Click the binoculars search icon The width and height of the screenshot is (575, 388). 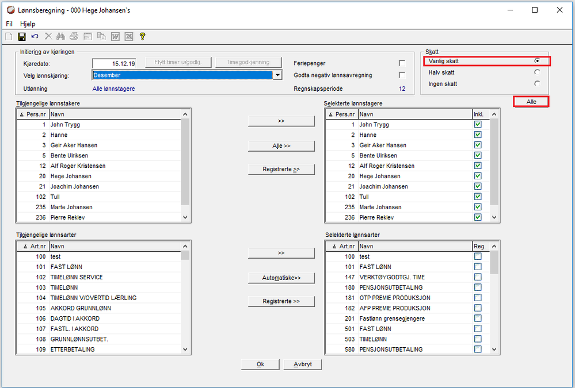[x=61, y=36]
